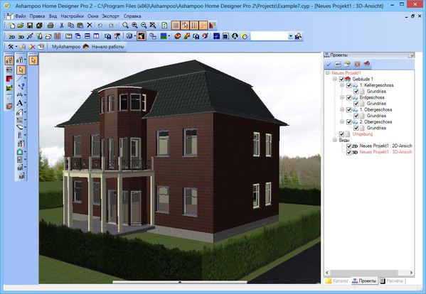Open the Настройки menu
Viewport: 426px width, 294px height.
tap(73, 16)
